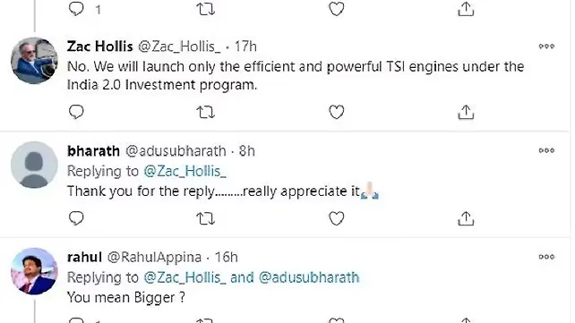
Task: Open rahul's profile avatar
Action: (x=34, y=271)
